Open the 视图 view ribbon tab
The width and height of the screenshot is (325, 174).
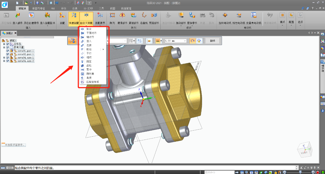[113, 8]
